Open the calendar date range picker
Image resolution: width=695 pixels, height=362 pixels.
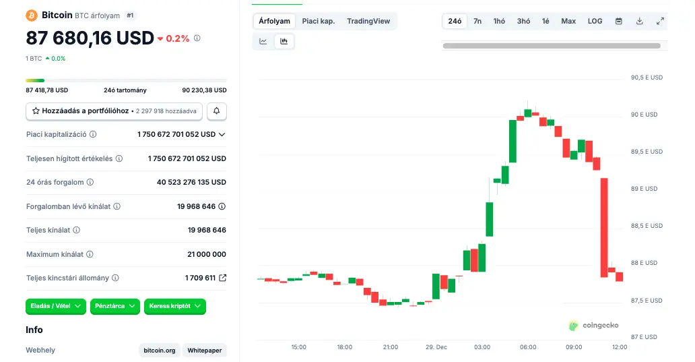(618, 22)
